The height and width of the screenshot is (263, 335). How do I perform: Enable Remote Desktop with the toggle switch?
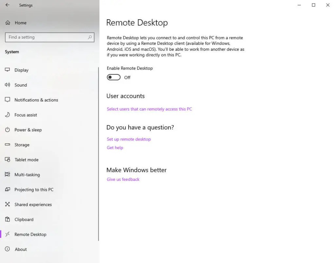[x=114, y=77]
